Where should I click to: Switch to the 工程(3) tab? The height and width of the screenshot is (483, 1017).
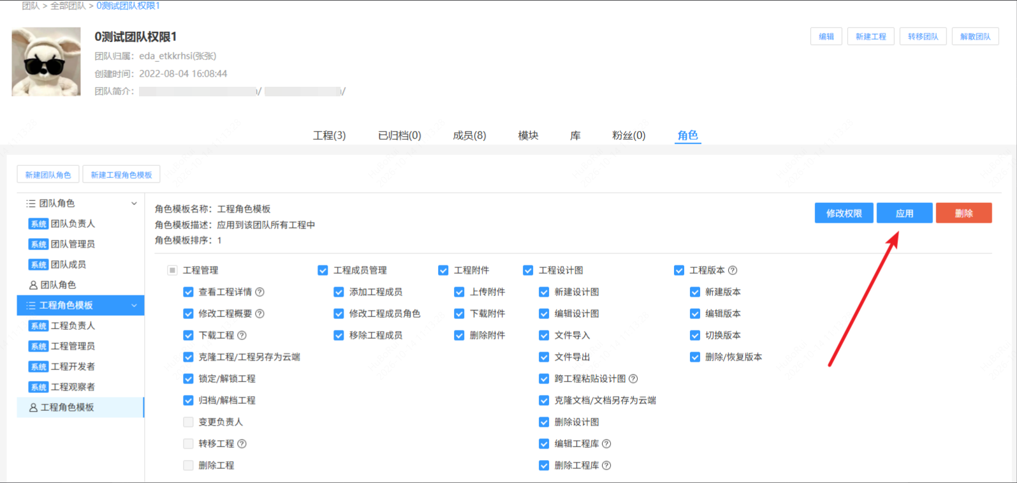pos(329,135)
